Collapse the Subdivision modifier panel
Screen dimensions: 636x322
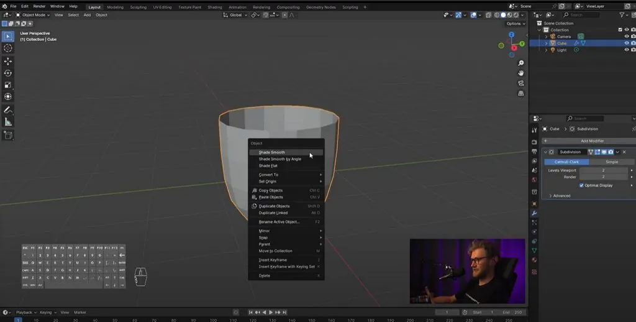coord(545,152)
